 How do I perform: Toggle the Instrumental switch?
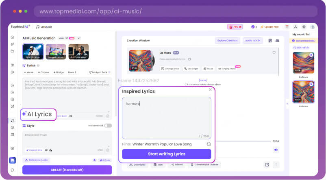pos(108,126)
